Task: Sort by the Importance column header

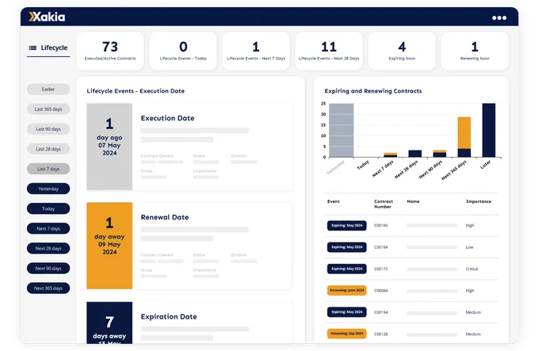Action: click(x=479, y=201)
